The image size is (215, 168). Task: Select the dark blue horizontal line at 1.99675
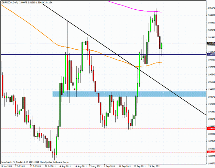click(x=103, y=55)
